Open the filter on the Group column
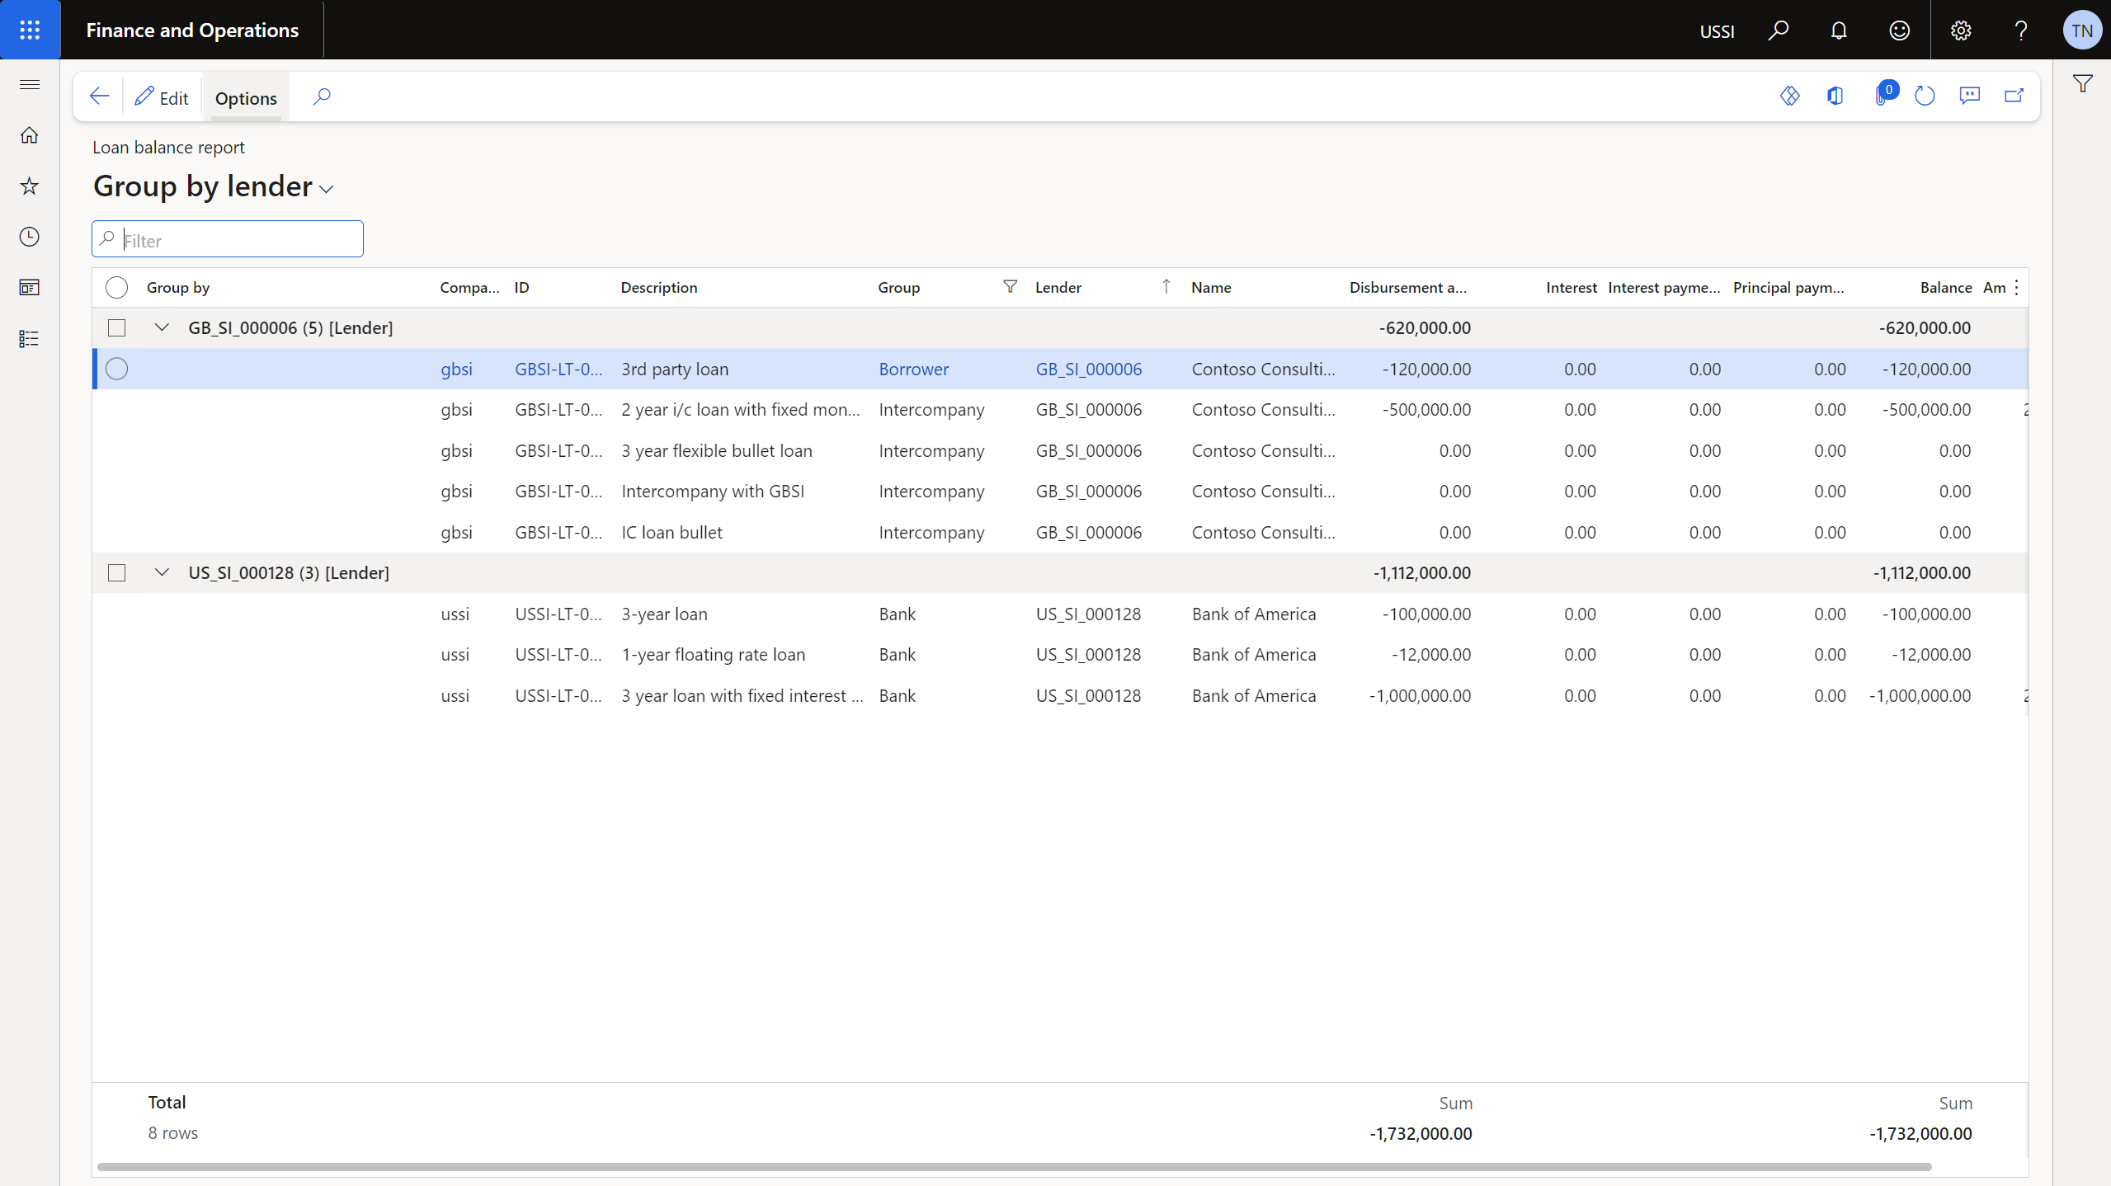 pos(1009,287)
